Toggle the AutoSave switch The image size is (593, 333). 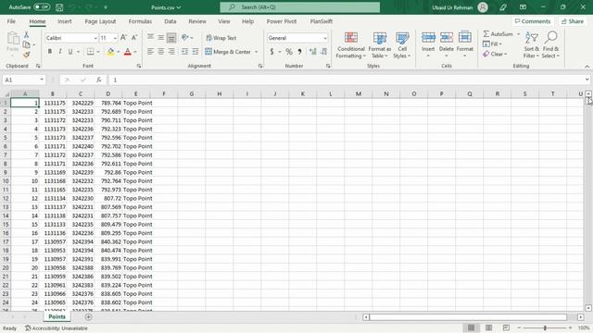pos(41,7)
